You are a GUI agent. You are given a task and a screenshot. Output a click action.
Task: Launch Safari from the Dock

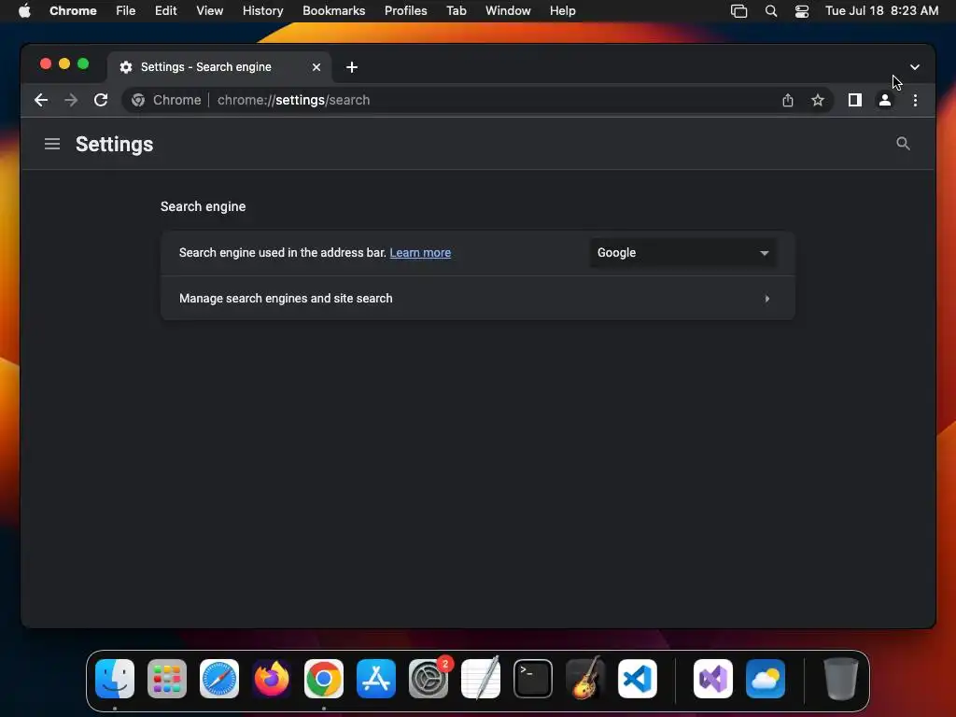point(219,679)
